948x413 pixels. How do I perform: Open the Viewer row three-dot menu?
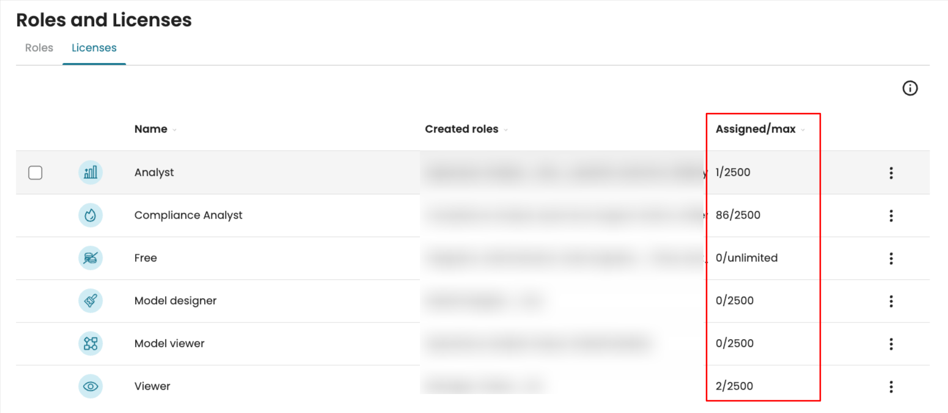[891, 386]
